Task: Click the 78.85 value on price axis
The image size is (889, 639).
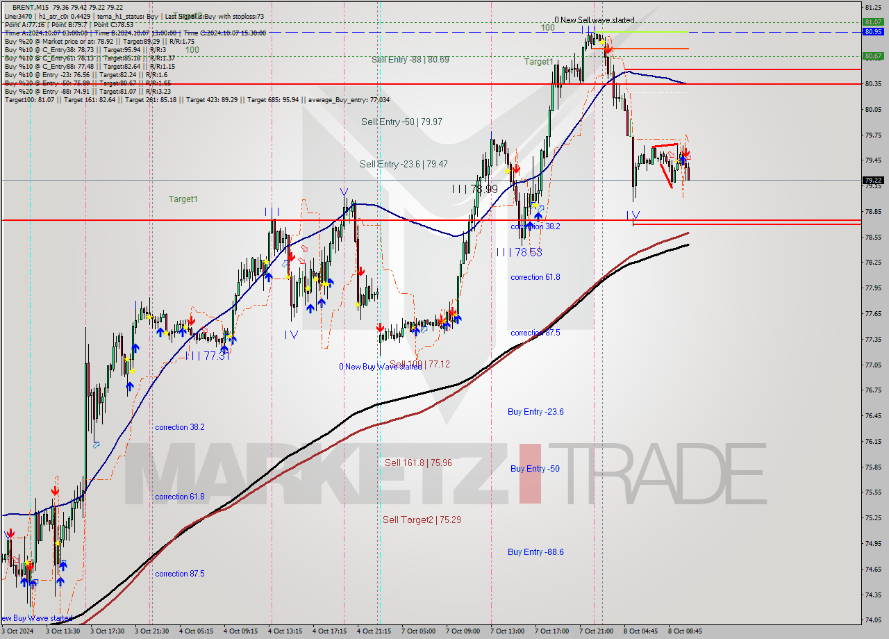Action: pyautogui.click(x=873, y=211)
